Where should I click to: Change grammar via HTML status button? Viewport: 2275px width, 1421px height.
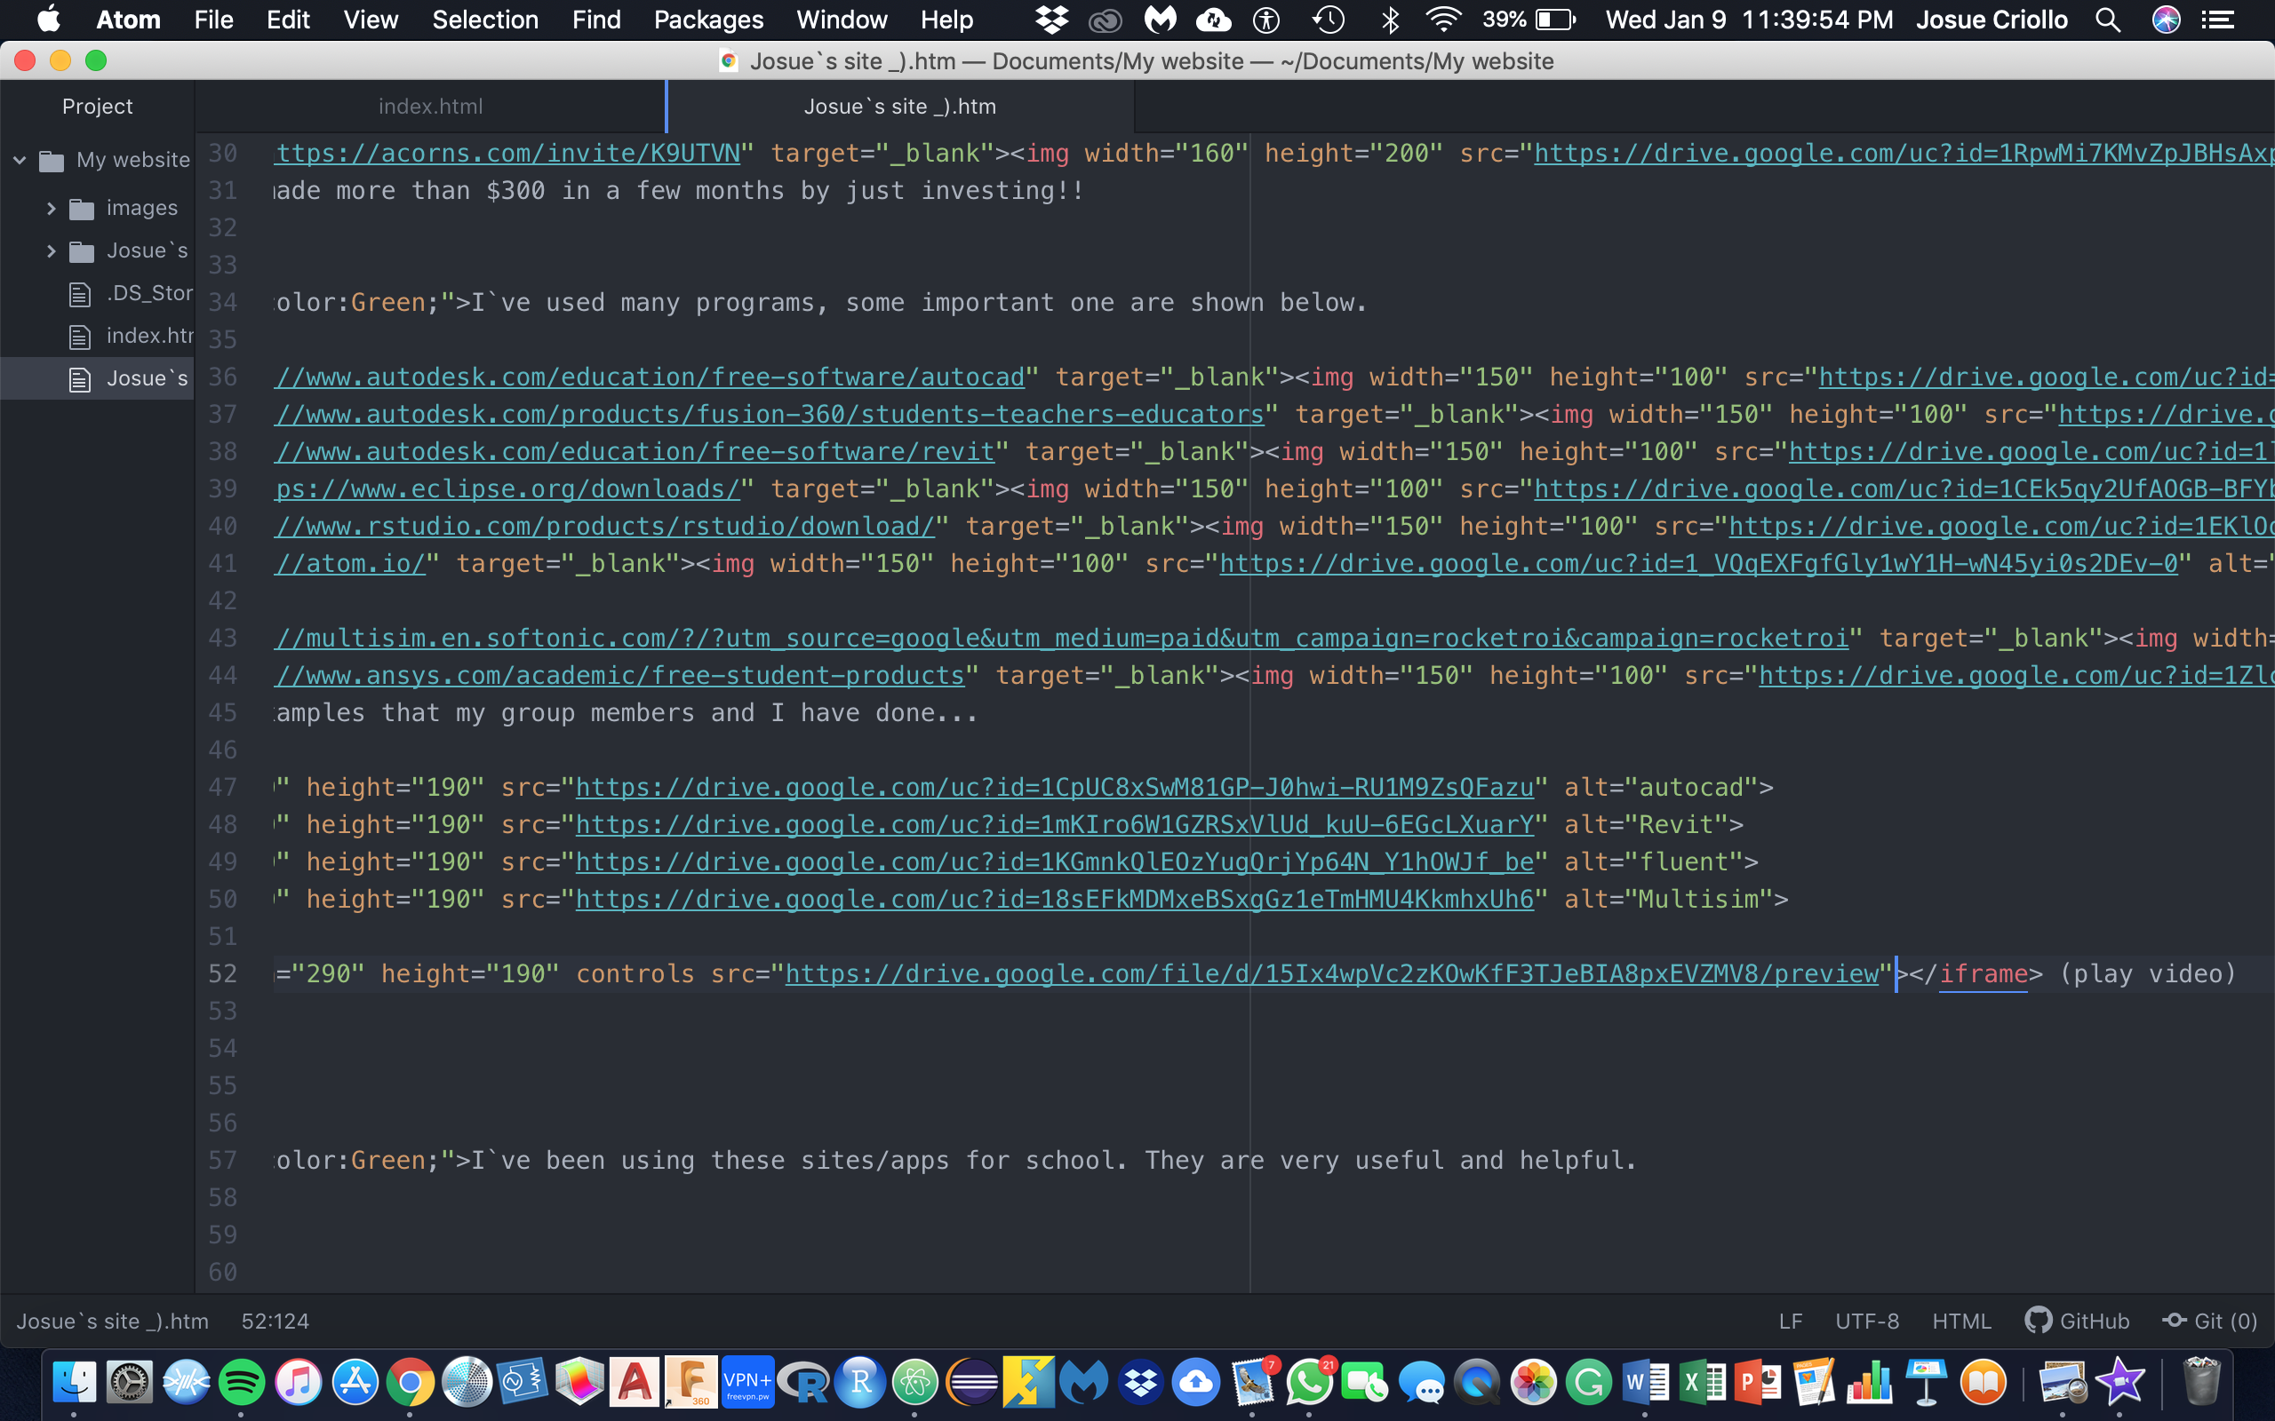click(1961, 1321)
